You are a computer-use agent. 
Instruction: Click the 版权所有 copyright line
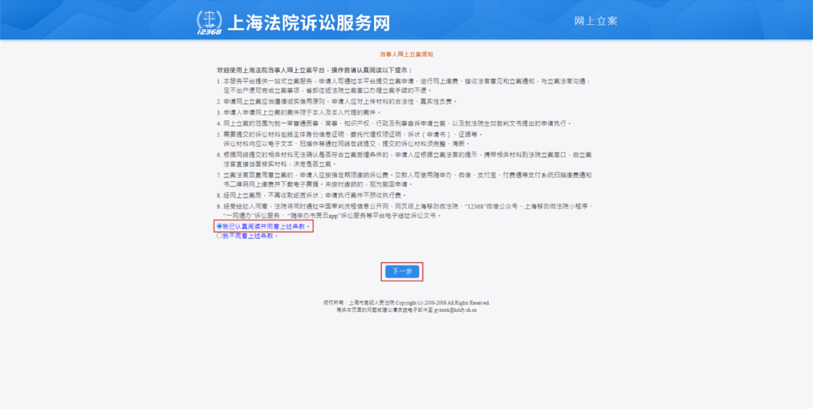pyautogui.click(x=406, y=302)
